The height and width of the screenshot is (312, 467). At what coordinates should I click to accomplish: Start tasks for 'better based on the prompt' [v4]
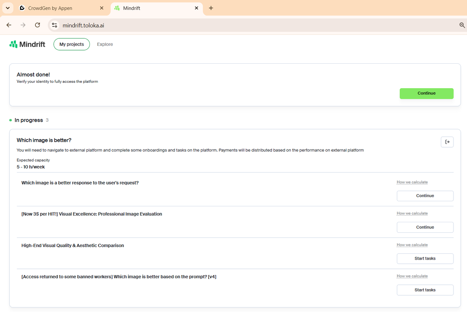[x=425, y=290]
